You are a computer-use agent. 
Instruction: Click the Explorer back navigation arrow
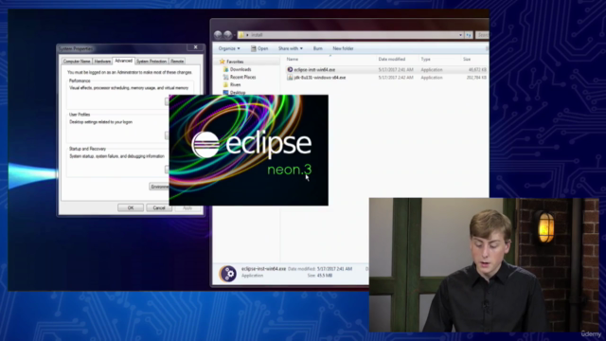(218, 35)
